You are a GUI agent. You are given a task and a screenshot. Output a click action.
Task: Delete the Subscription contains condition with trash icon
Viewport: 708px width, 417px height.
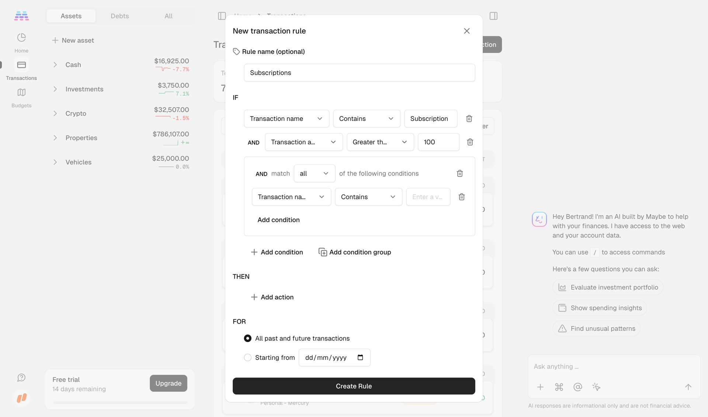[x=469, y=118]
